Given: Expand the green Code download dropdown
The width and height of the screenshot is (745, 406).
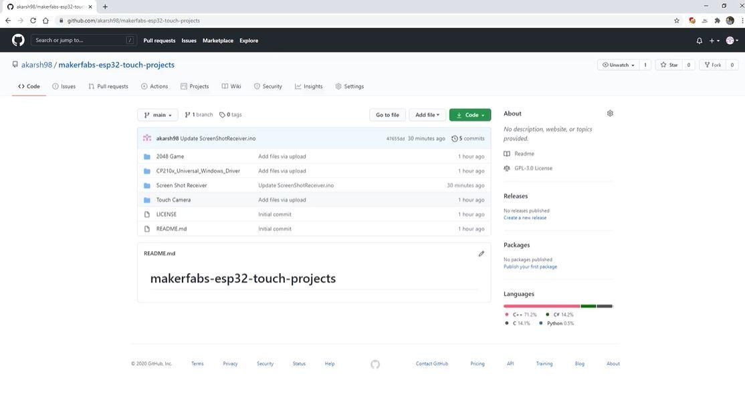Looking at the screenshot, I should 470,115.
